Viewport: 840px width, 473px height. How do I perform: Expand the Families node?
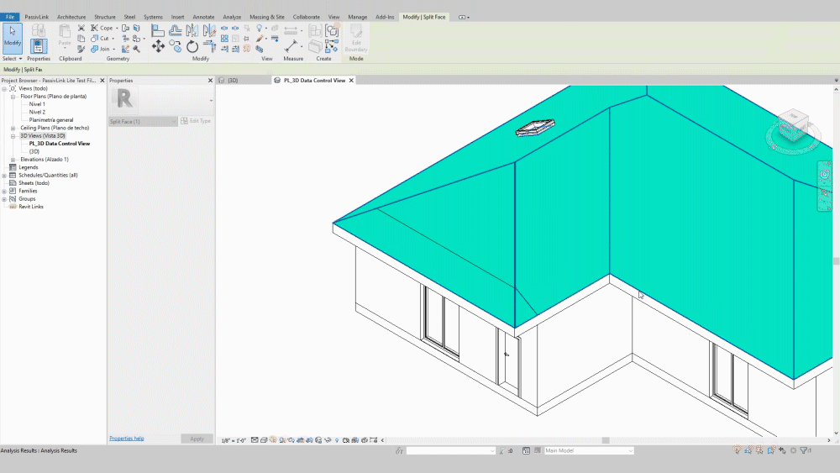tap(4, 191)
